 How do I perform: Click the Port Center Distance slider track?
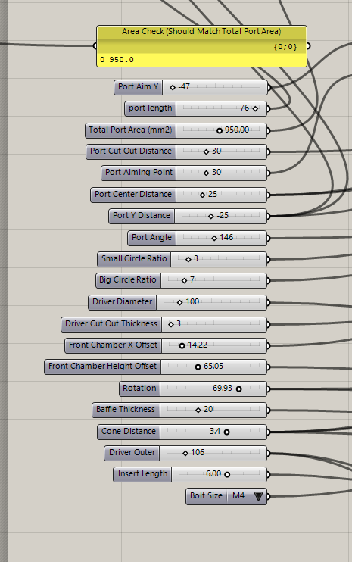tap(221, 195)
